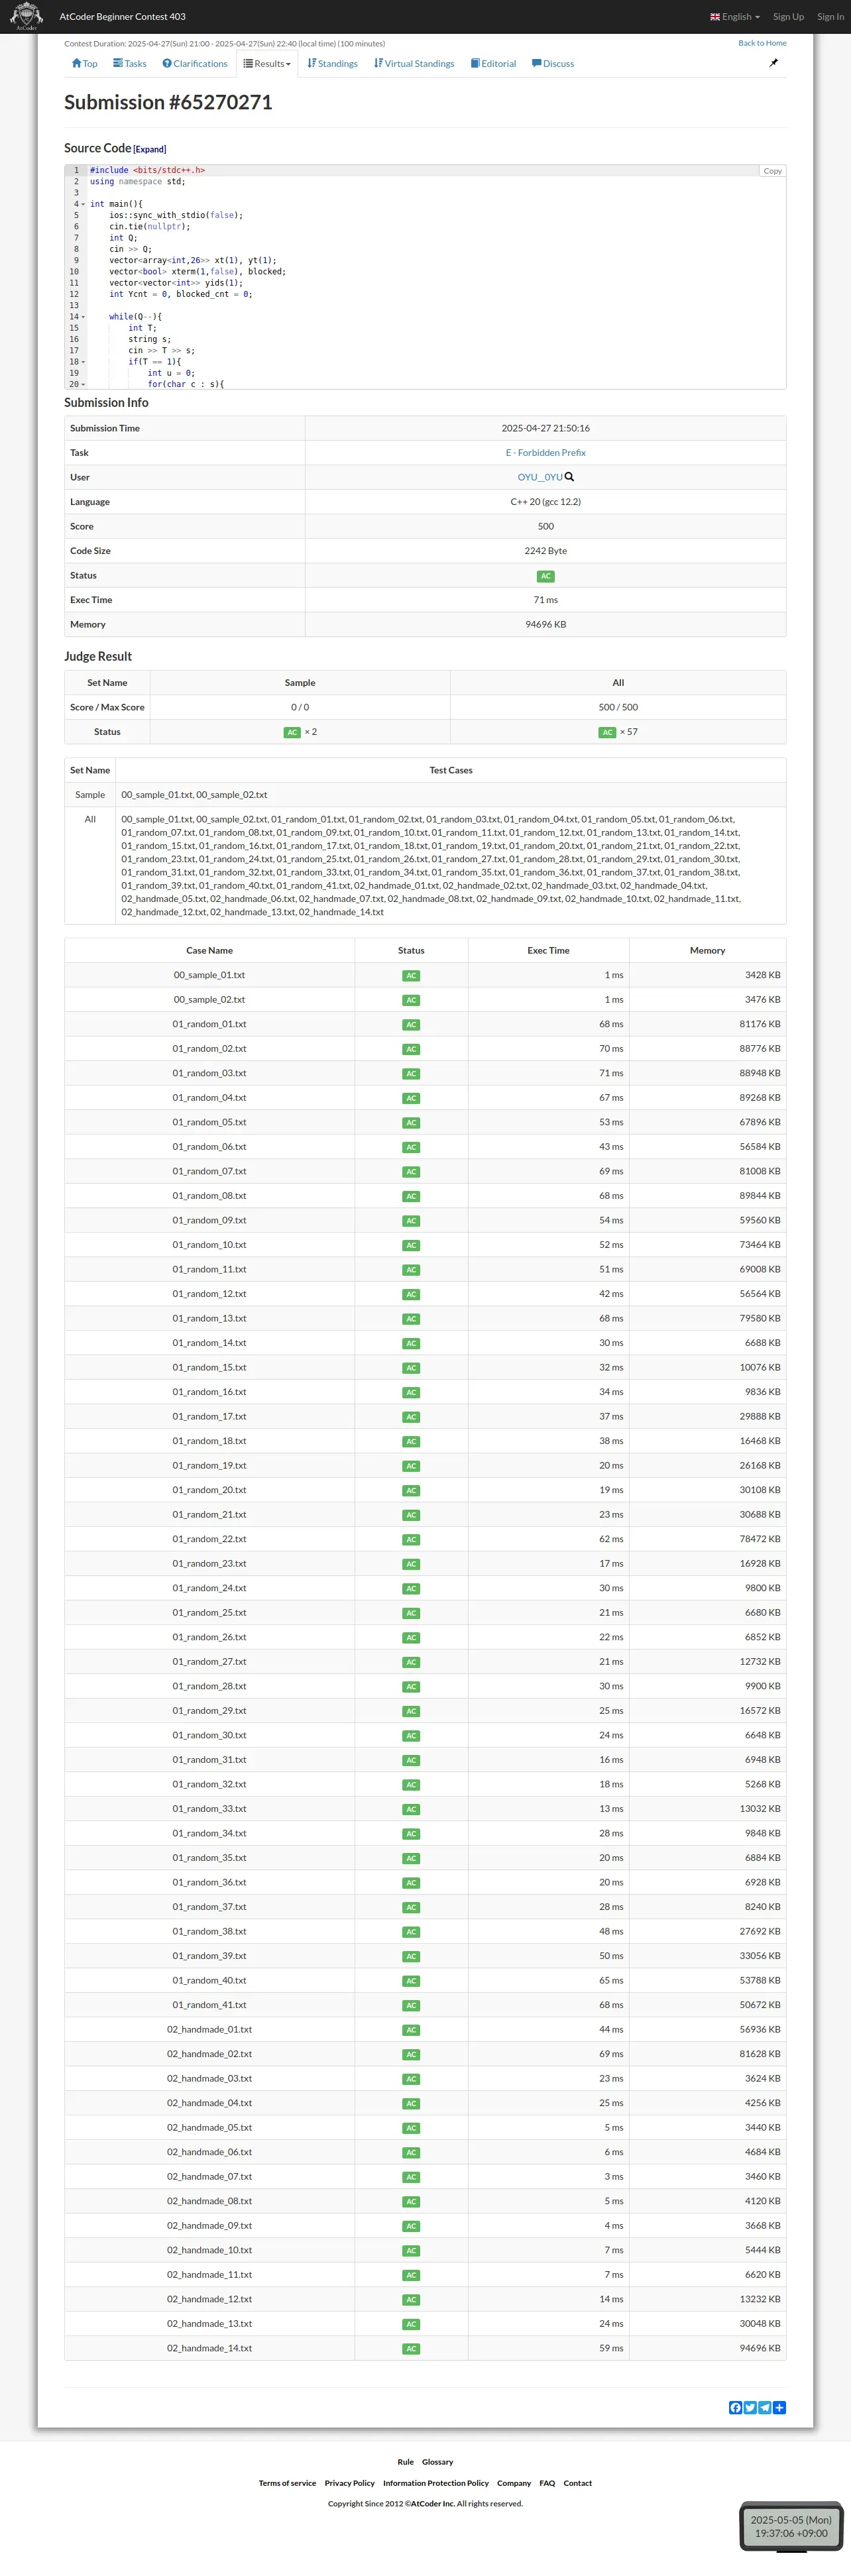
Task: Click the Copy button on the source code
Action: click(x=772, y=171)
